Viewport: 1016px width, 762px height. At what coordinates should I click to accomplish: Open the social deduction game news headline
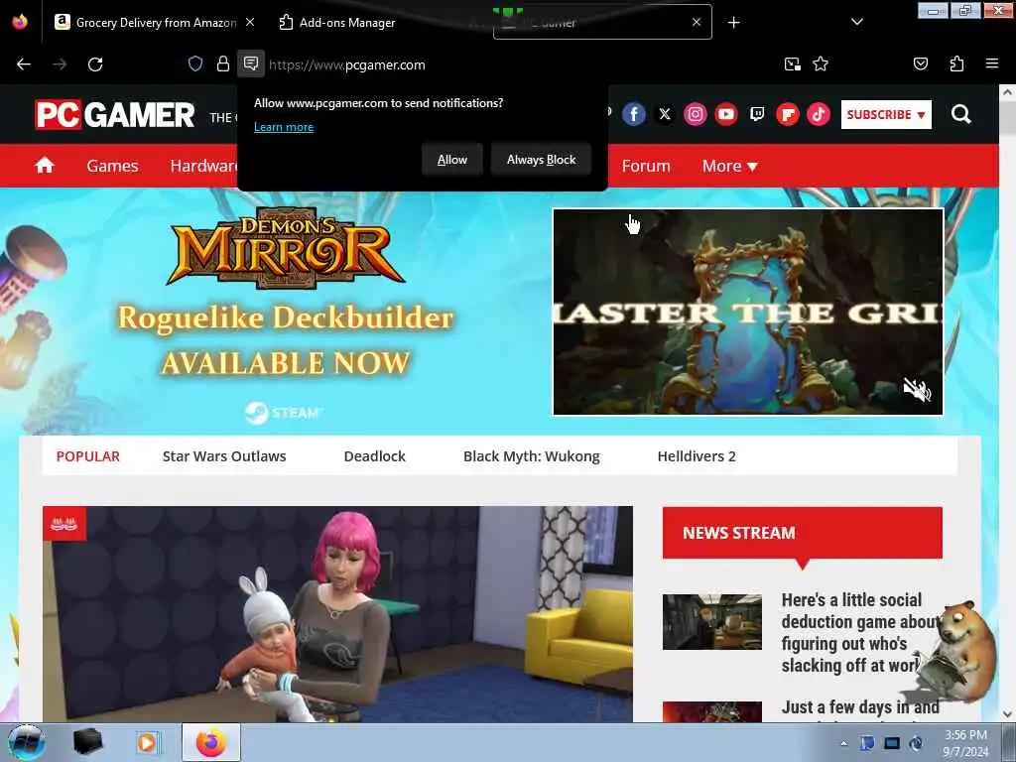[x=862, y=632]
